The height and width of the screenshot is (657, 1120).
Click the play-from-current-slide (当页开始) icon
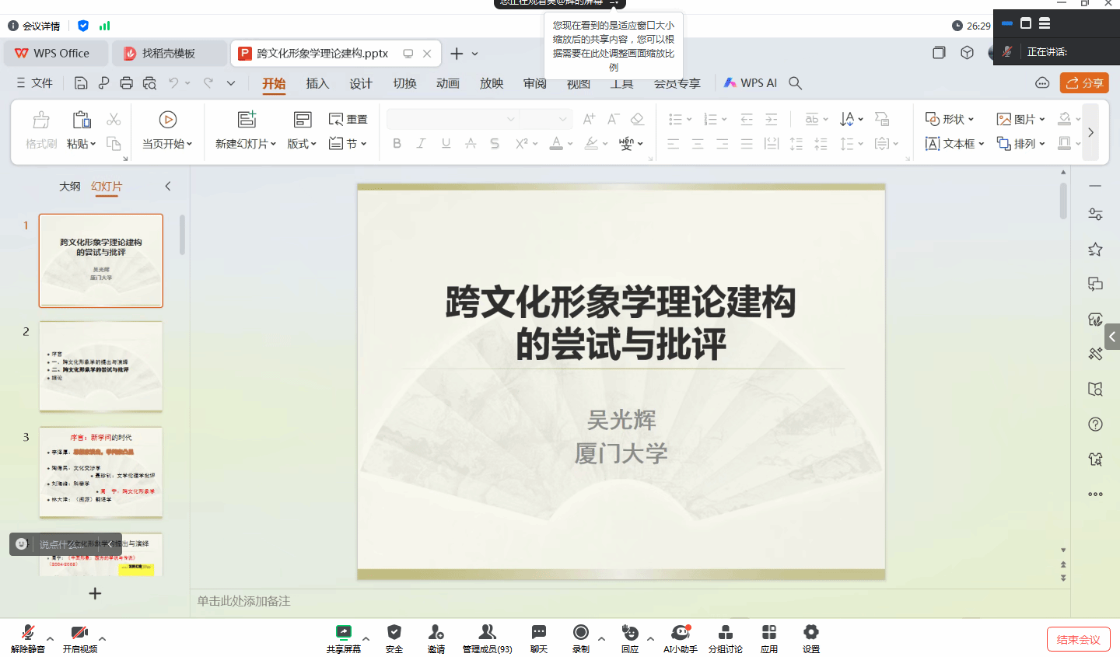(167, 120)
